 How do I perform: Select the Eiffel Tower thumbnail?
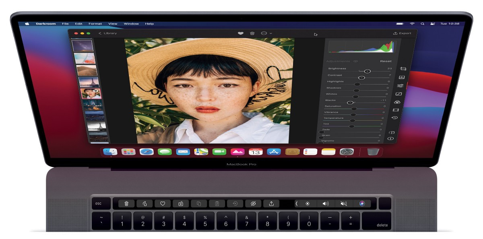coord(89,82)
